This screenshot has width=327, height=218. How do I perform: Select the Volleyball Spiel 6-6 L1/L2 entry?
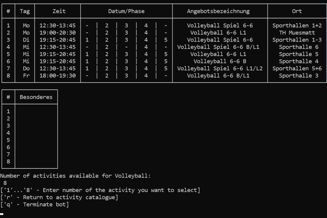point(220,68)
